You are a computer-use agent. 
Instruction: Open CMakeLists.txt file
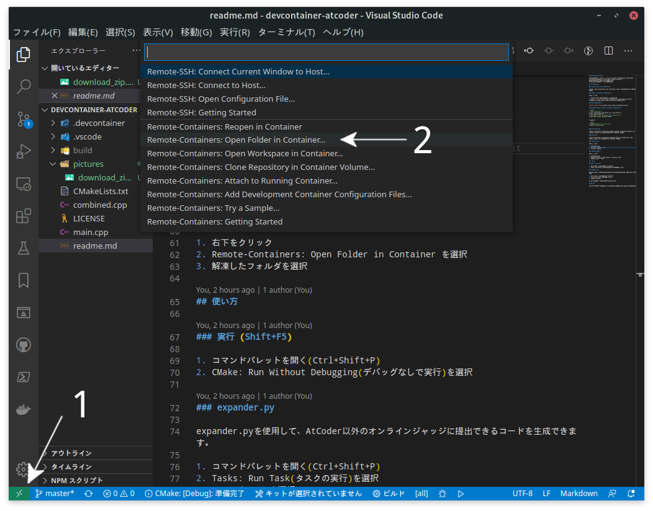point(101,192)
